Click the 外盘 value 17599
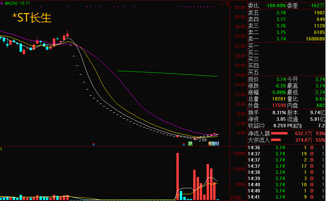Screen dimensions: 326x201 [279, 105]
